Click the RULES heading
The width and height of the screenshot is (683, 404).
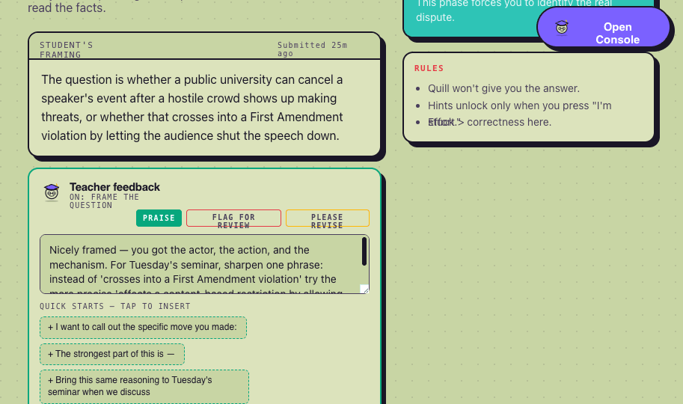coord(429,68)
